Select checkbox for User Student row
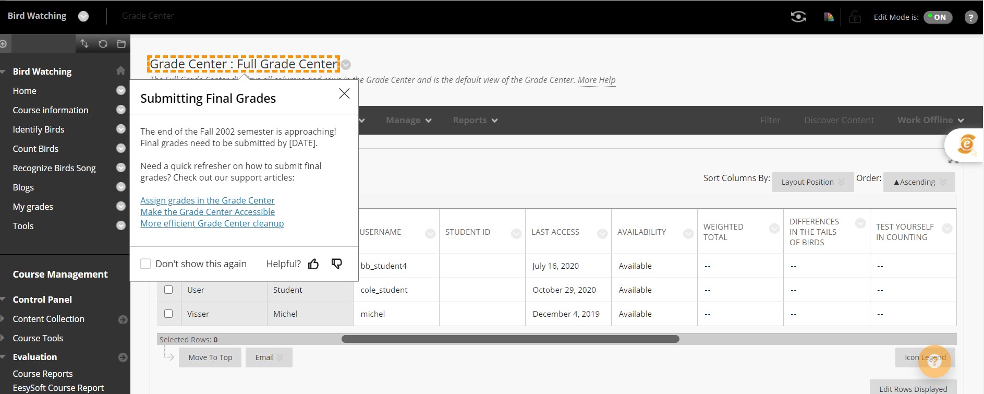984x394 pixels. coord(168,290)
